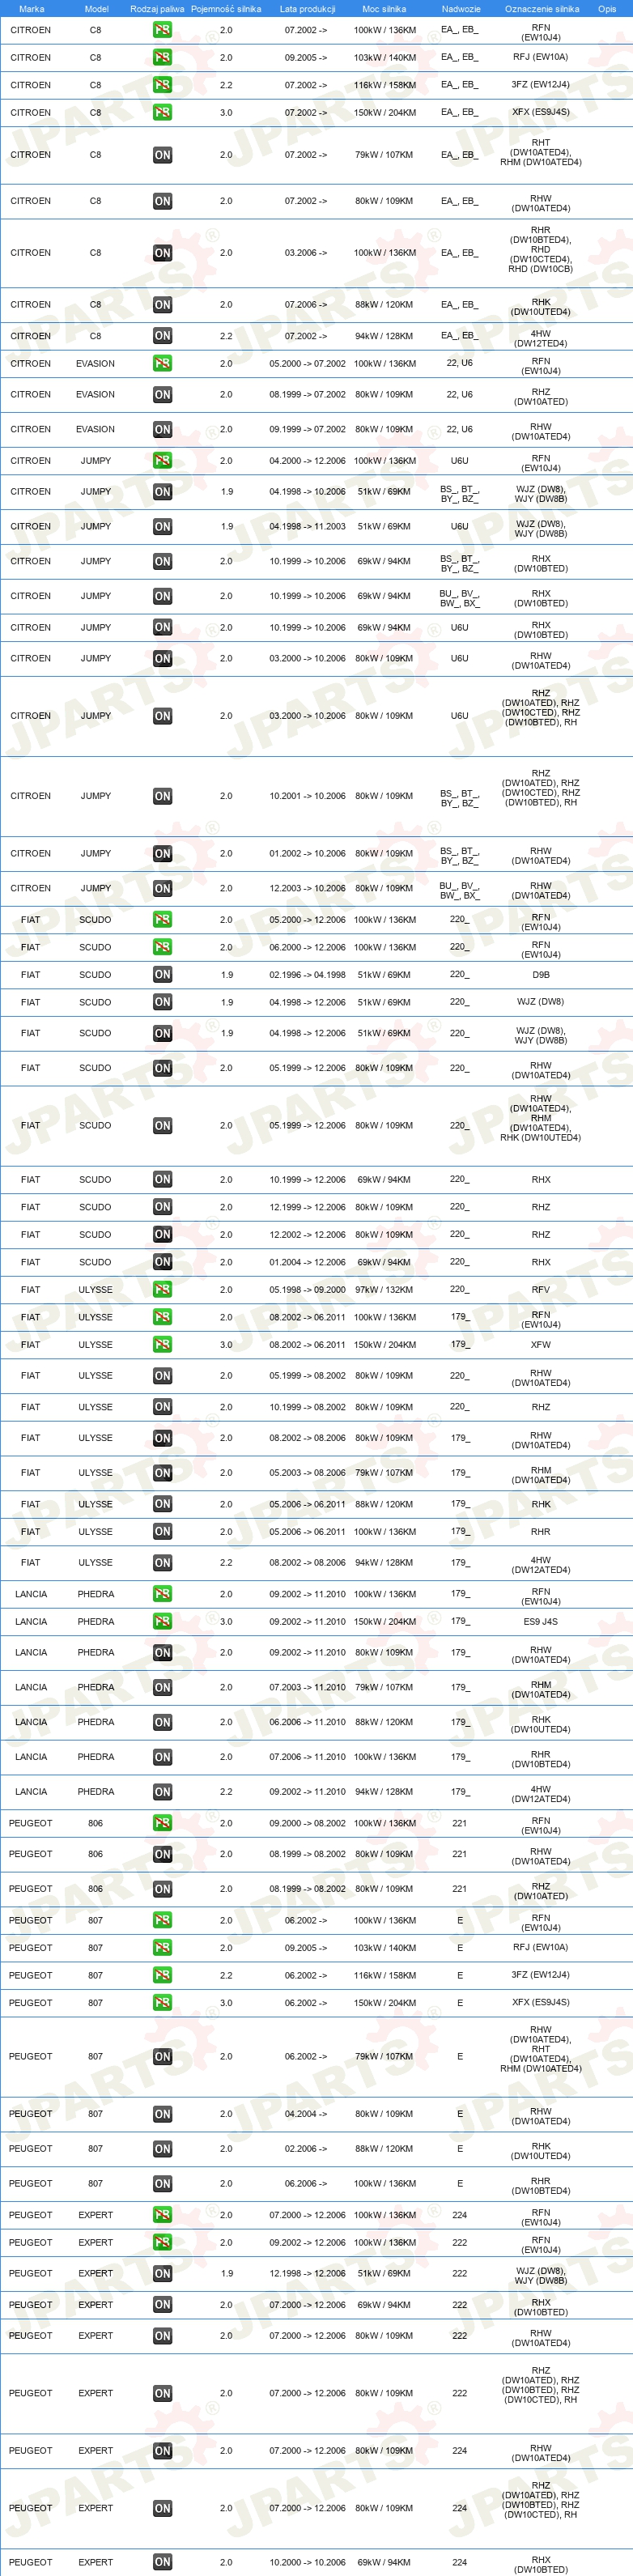
Task: Click production years 01.2004 -> 12.2006
Action: tap(307, 1262)
